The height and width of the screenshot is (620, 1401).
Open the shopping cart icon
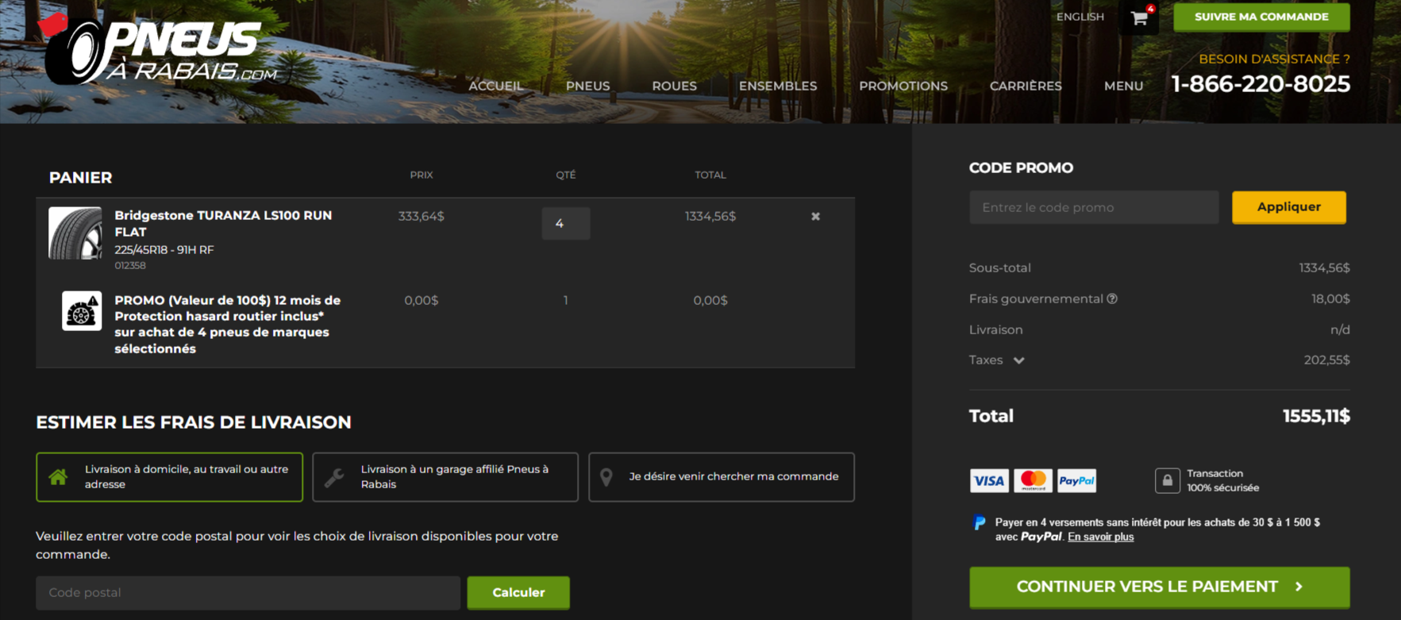click(1139, 17)
